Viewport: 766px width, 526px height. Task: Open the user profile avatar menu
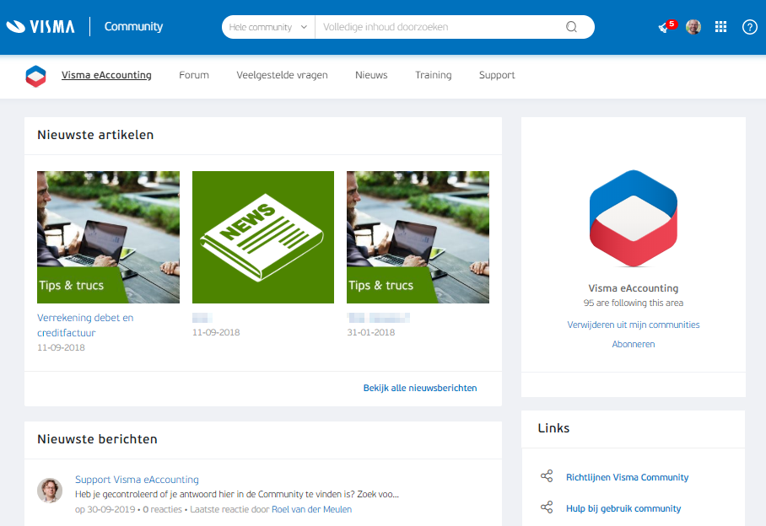(693, 27)
